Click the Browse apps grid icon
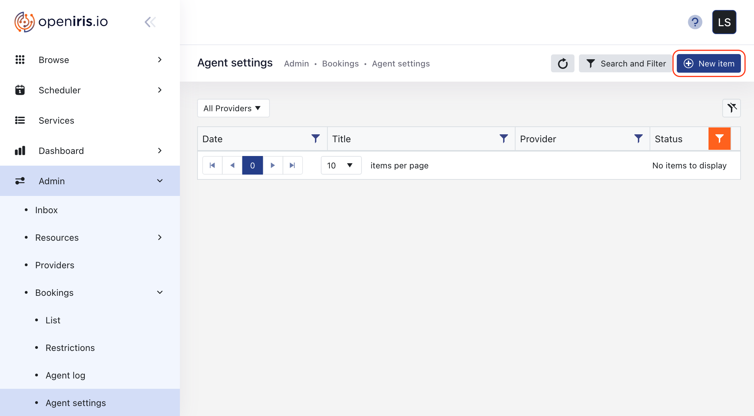Image resolution: width=754 pixels, height=416 pixels. (20, 60)
